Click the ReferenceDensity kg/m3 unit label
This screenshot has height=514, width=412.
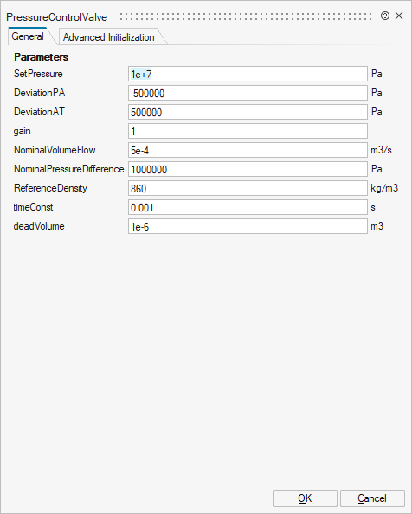[384, 188]
